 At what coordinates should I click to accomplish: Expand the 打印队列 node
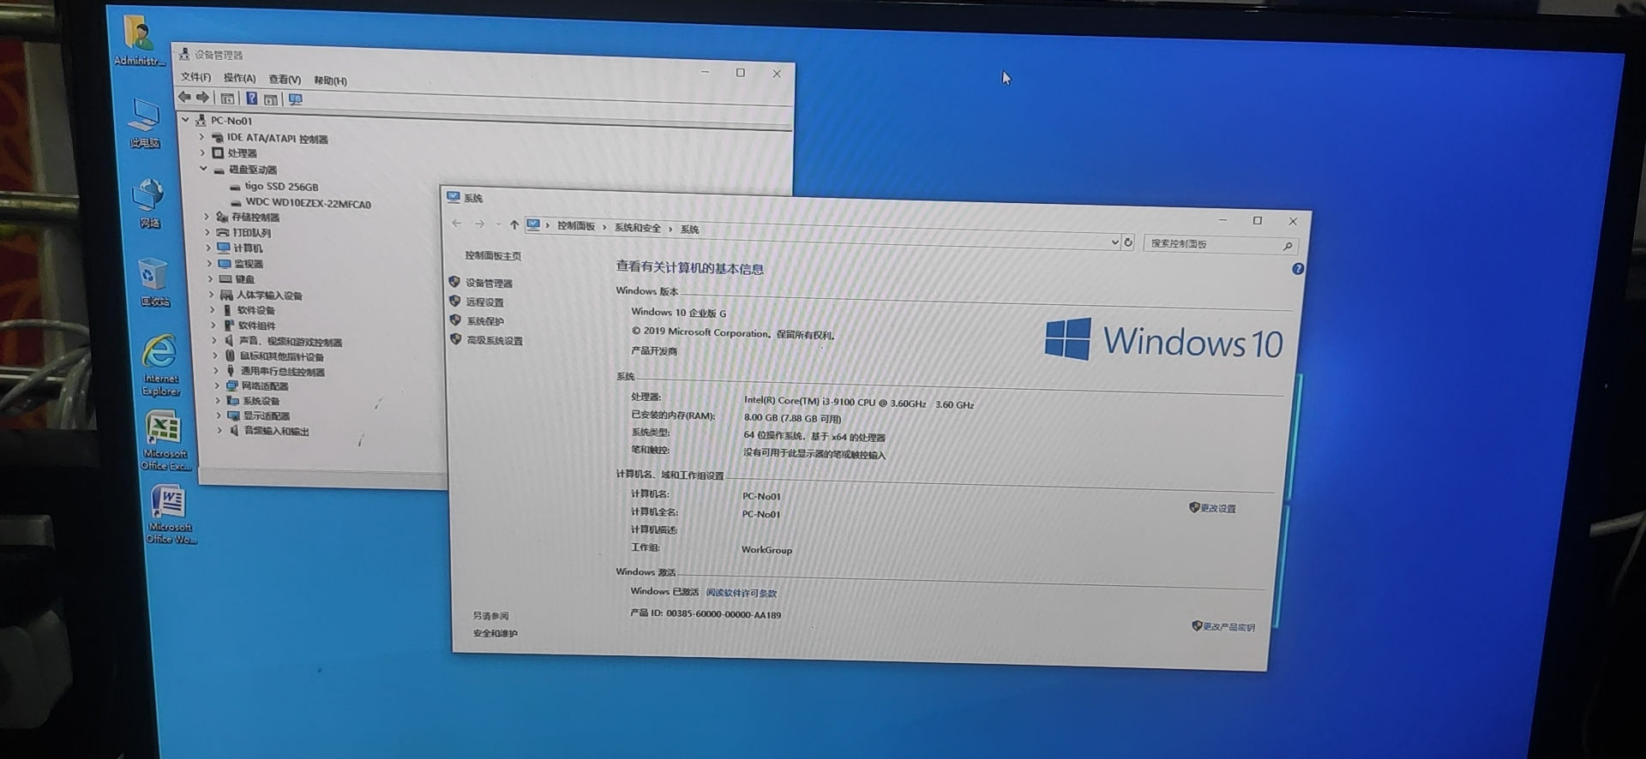(x=207, y=232)
